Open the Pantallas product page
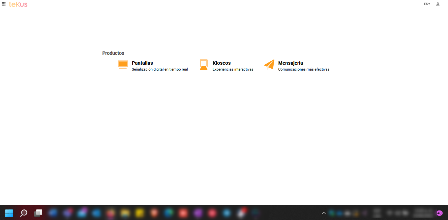 (142, 63)
